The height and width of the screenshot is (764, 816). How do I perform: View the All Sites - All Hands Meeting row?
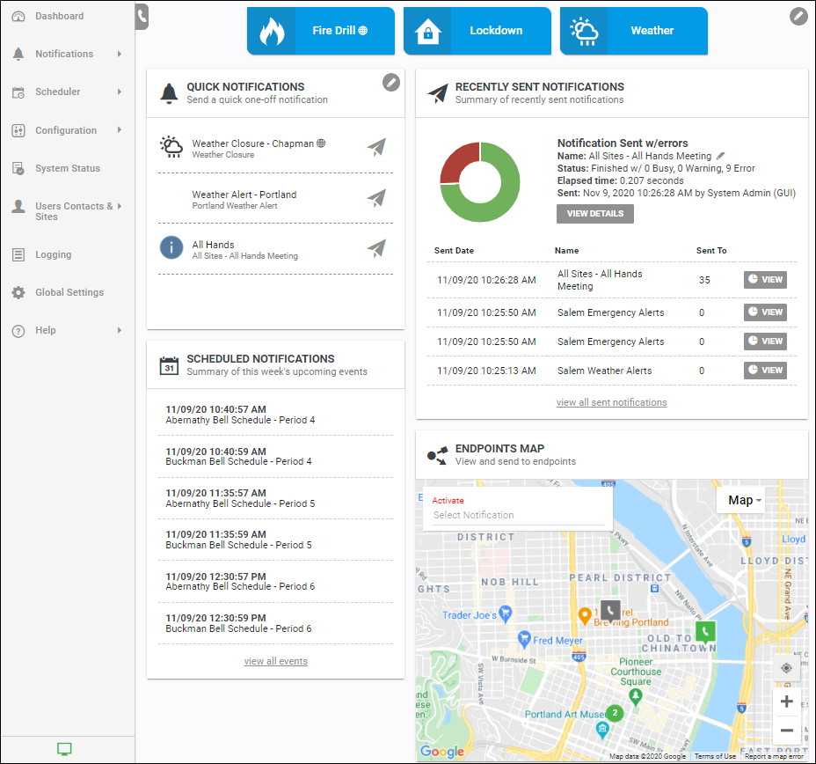pos(765,280)
